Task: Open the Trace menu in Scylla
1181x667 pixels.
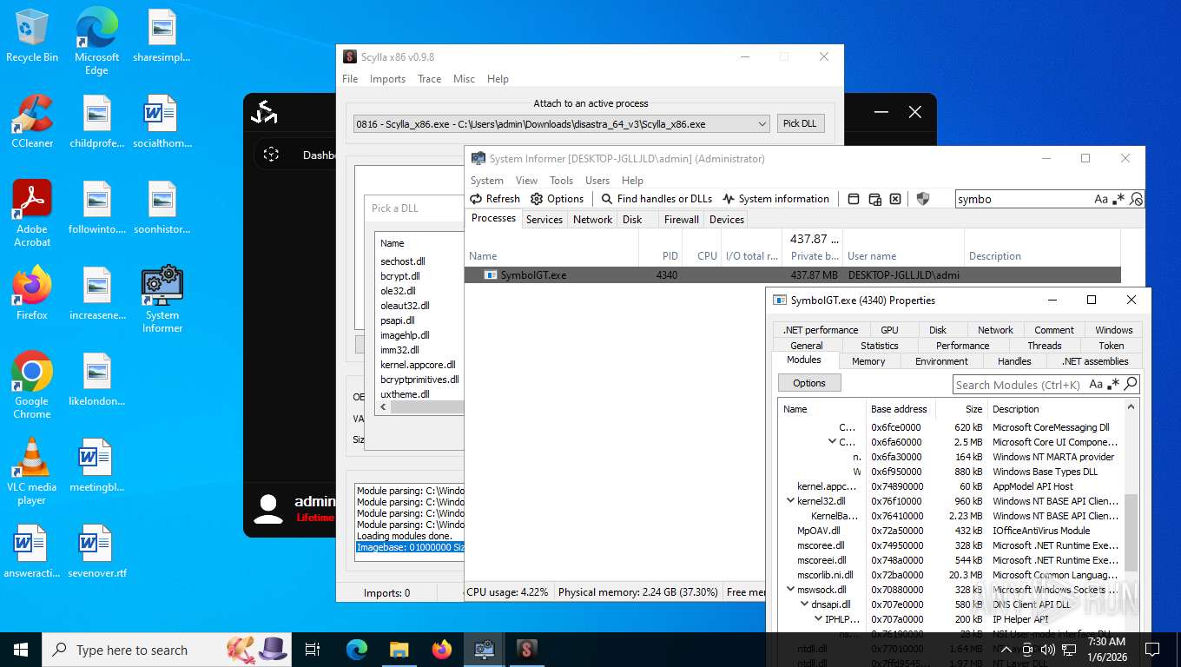Action: click(429, 79)
